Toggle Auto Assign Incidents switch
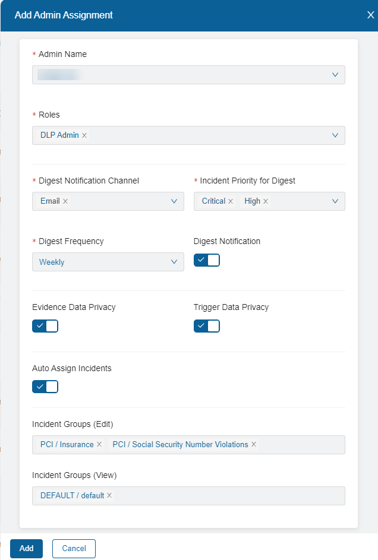This screenshot has width=378, height=560. pos(45,387)
